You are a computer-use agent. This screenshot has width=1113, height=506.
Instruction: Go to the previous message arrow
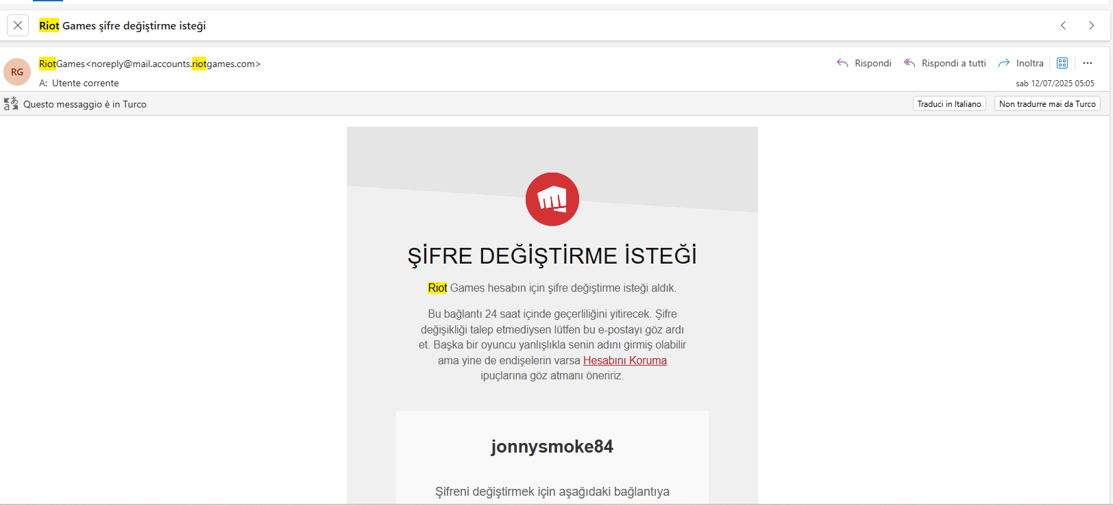[x=1064, y=25]
